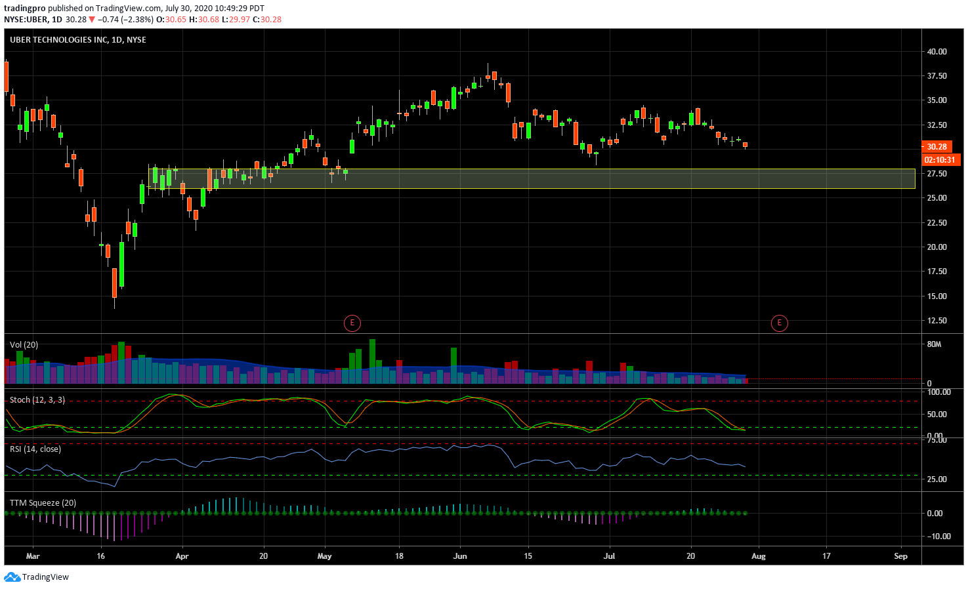This screenshot has height=589, width=968.
Task: Click the −0.74 (−2.38%) change value
Action: click(x=126, y=20)
